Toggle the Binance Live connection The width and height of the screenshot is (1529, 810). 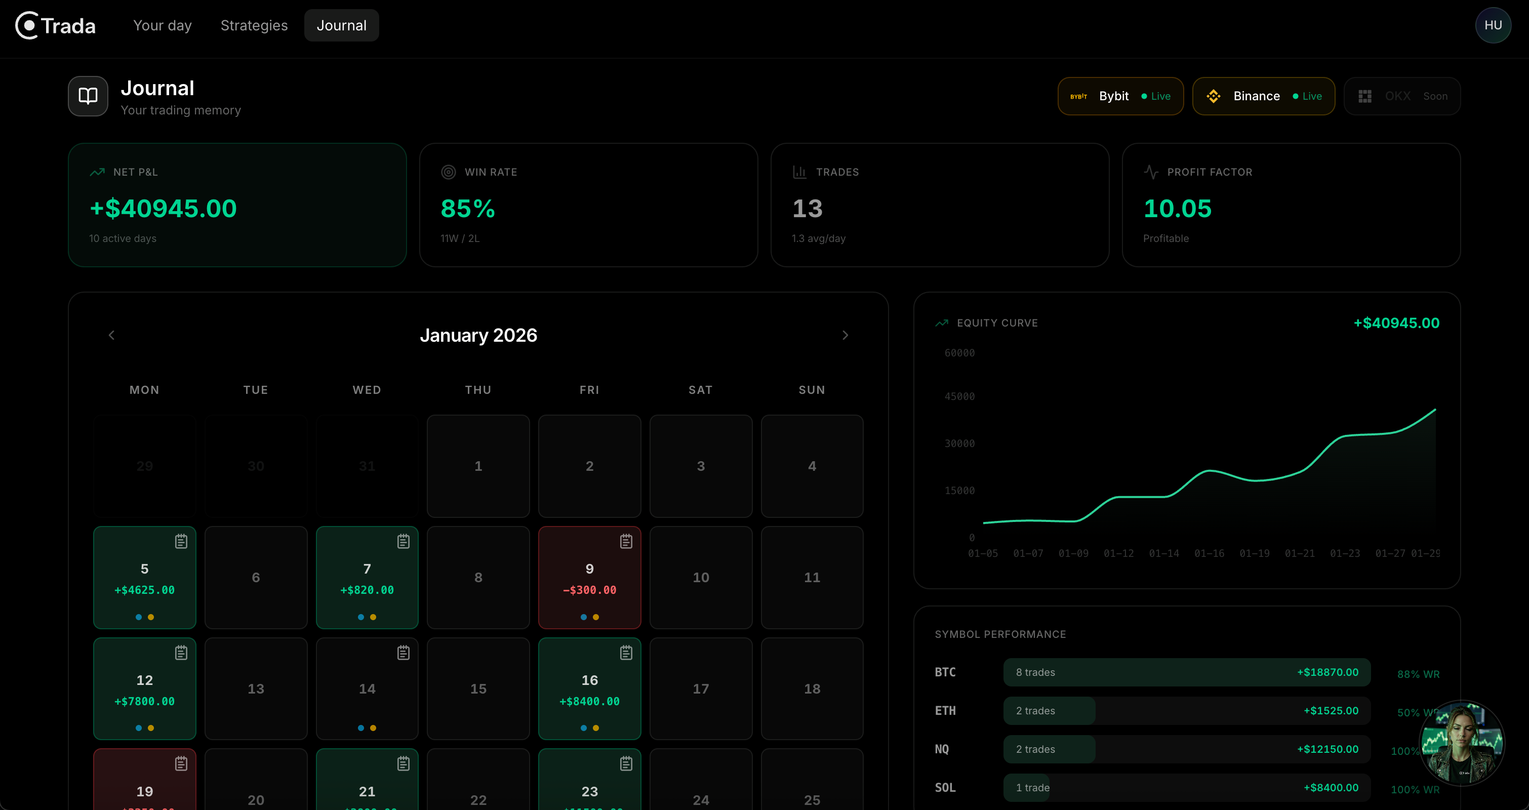coord(1264,96)
